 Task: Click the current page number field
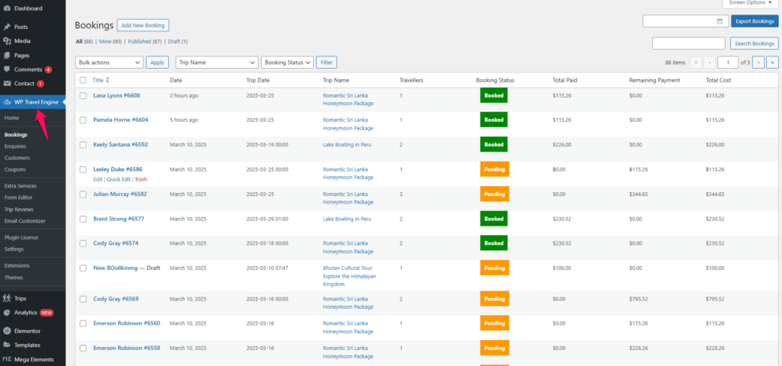(x=728, y=63)
